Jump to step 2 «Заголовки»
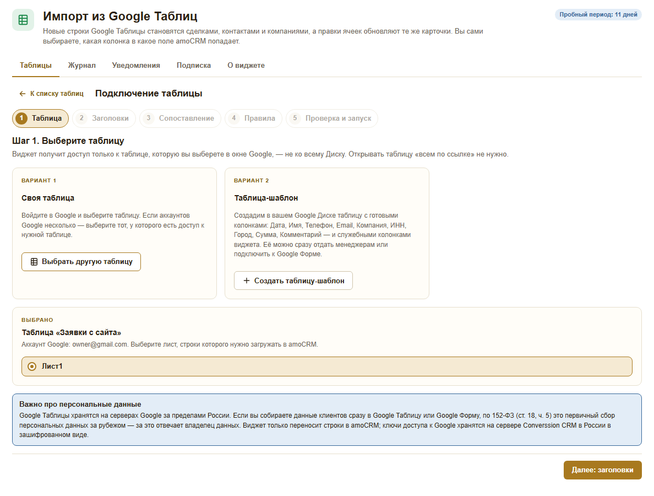 click(104, 118)
